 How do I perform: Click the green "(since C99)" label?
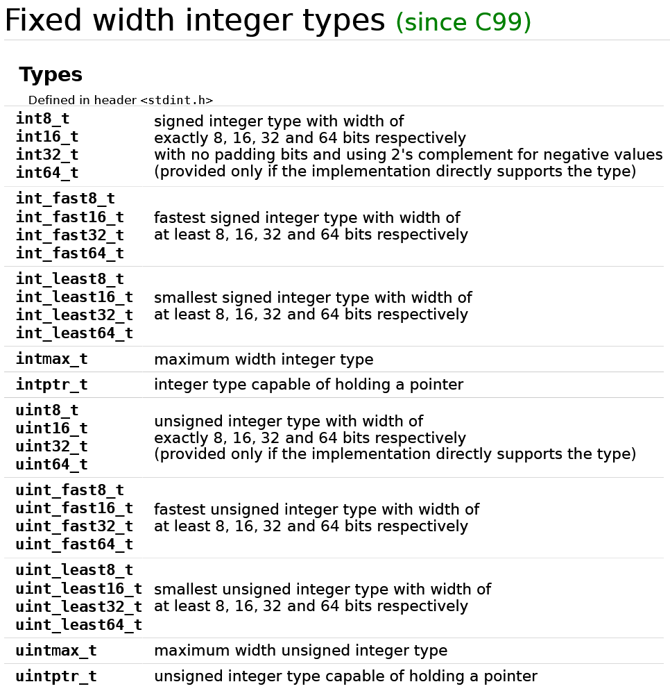coord(463,23)
